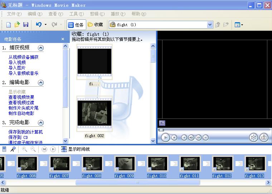Play the storyboard
Image resolution: width=272 pixels, height=194 pixels.
53,149
